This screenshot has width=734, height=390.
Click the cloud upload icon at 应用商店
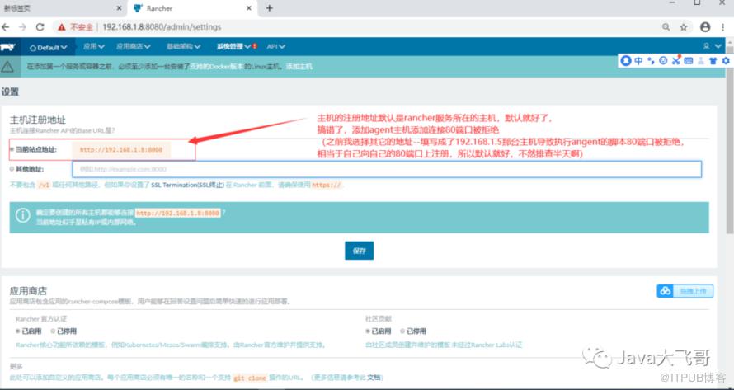tap(666, 291)
